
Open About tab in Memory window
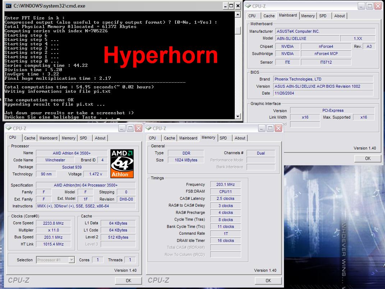(x=240, y=138)
